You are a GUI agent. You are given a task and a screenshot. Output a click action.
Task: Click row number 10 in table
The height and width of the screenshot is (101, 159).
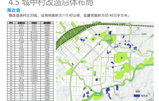(x=11, y=47)
